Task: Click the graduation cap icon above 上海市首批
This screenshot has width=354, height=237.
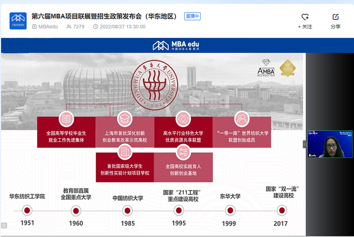Action: tap(124, 119)
